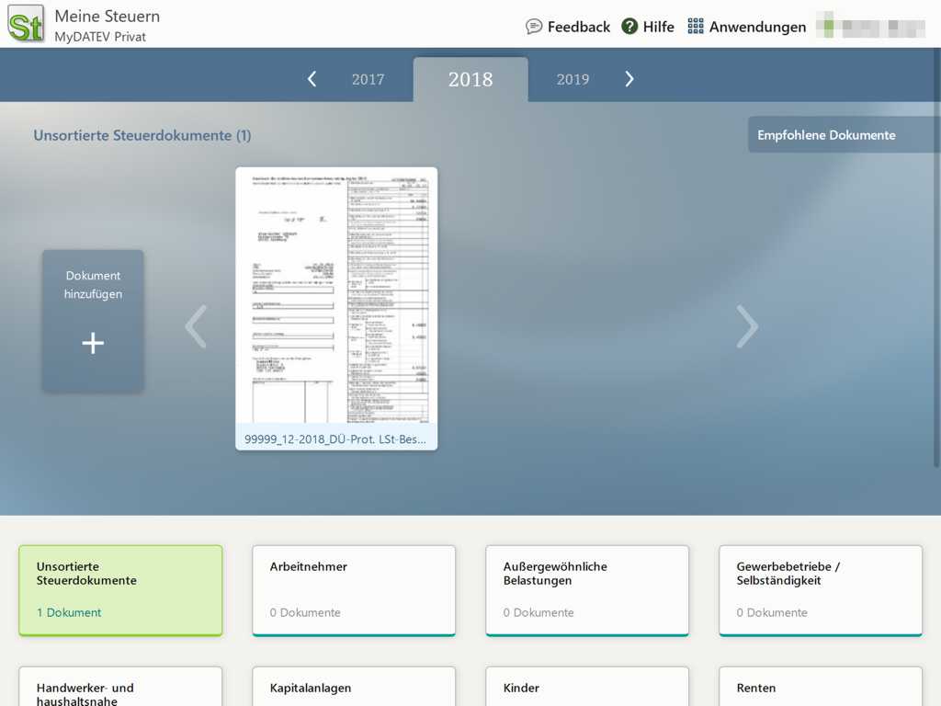Select the Unsortierte Steuerdokumente category card
Viewport: 941px width, 706px height.
point(120,590)
